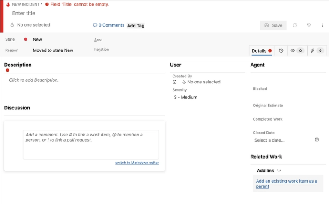Click the Agent section heading

(257, 65)
